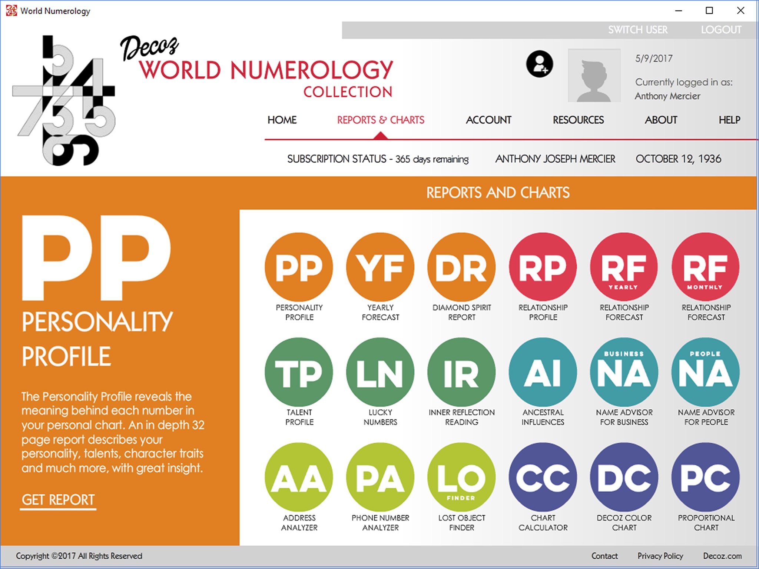Screen dimensions: 759x569
Task: Click the YEARLY FORECAST label
Action: (x=381, y=312)
